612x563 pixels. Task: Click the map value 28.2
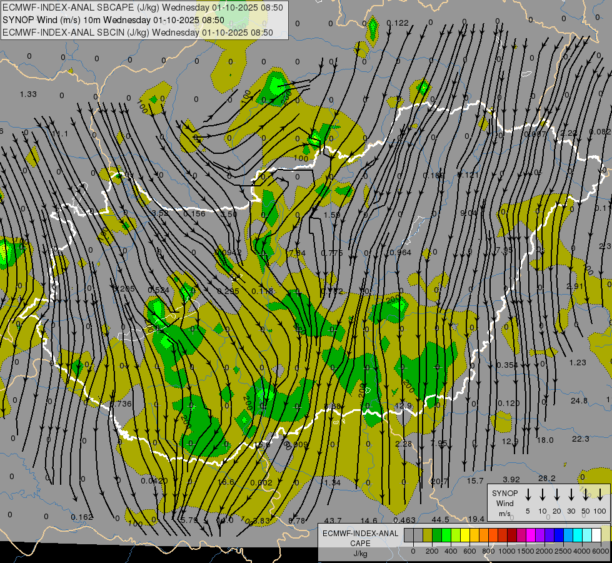point(547,478)
